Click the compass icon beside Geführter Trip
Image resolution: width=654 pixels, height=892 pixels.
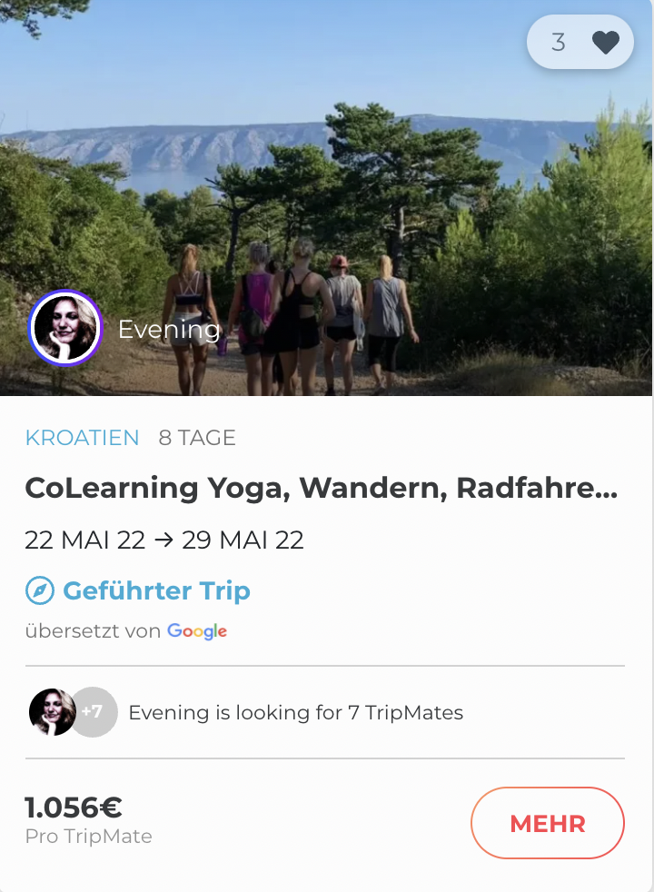click(x=40, y=590)
